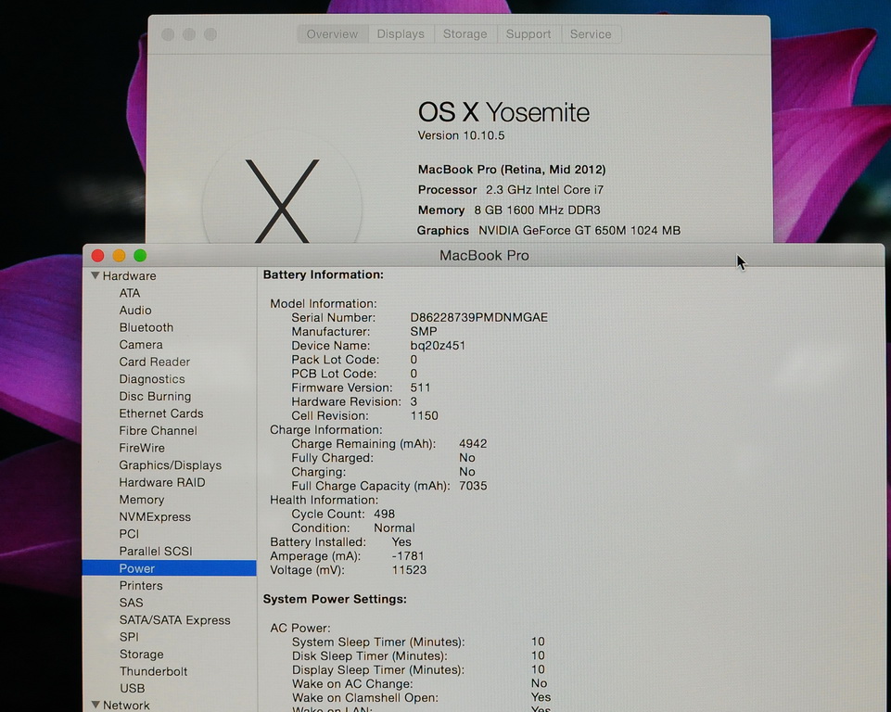
Task: Click the charge remaining value 4942
Action: coord(473,444)
